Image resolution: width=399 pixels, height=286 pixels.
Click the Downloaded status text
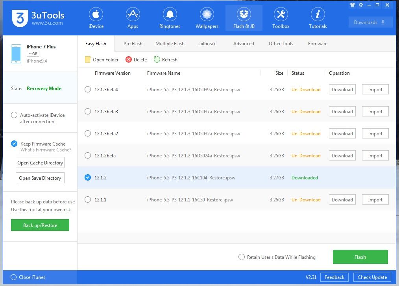(x=305, y=177)
